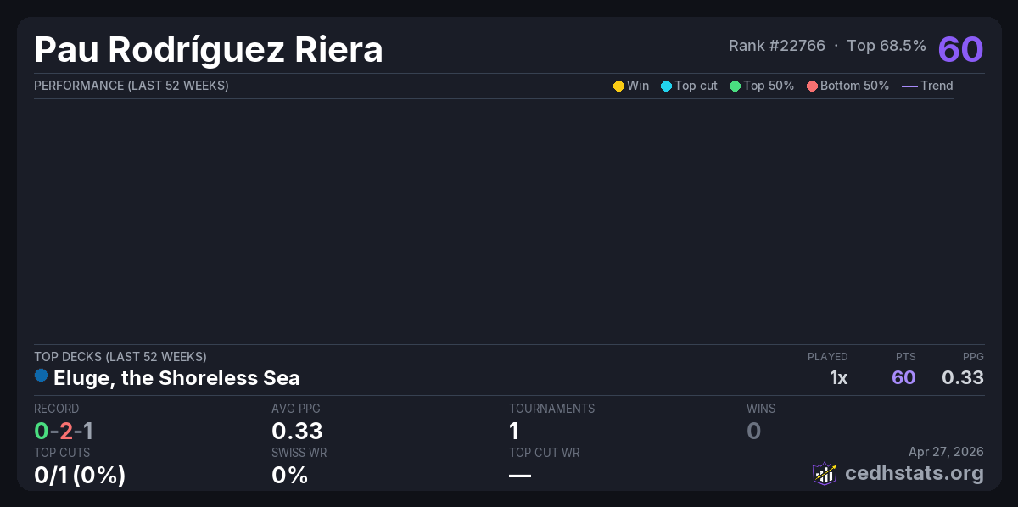1018x507 pixels.
Task: Click the Top 68.5% percentile text
Action: [x=887, y=46]
